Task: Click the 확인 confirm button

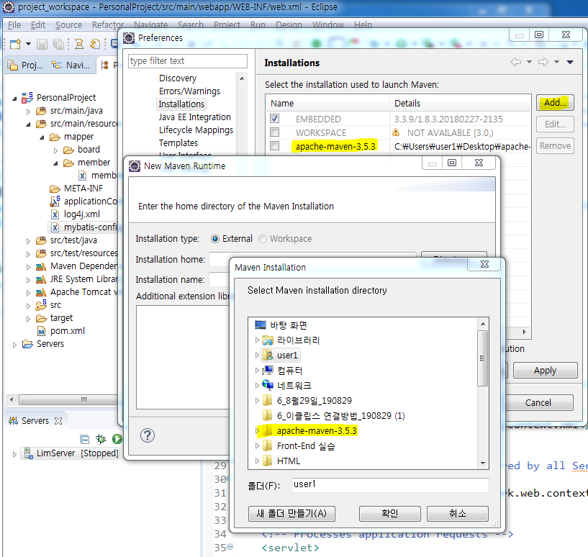Action: click(389, 514)
